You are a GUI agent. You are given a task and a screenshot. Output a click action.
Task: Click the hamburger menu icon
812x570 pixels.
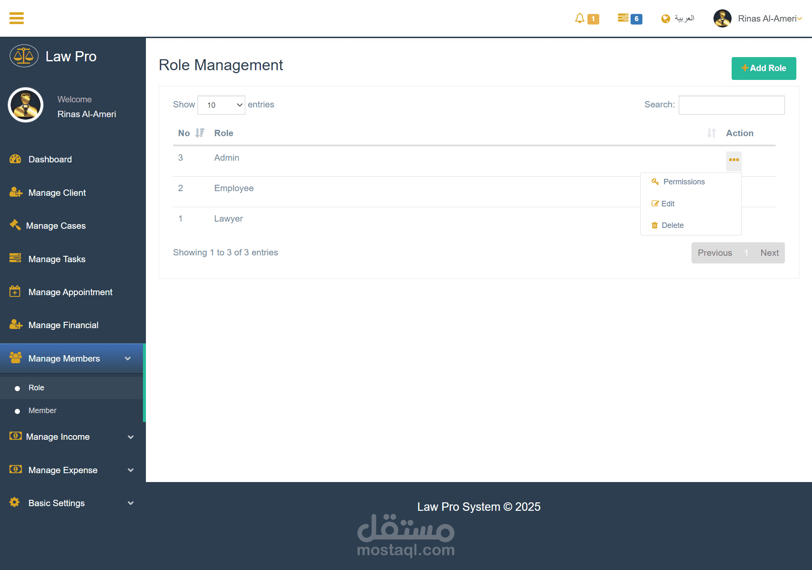[x=16, y=18]
